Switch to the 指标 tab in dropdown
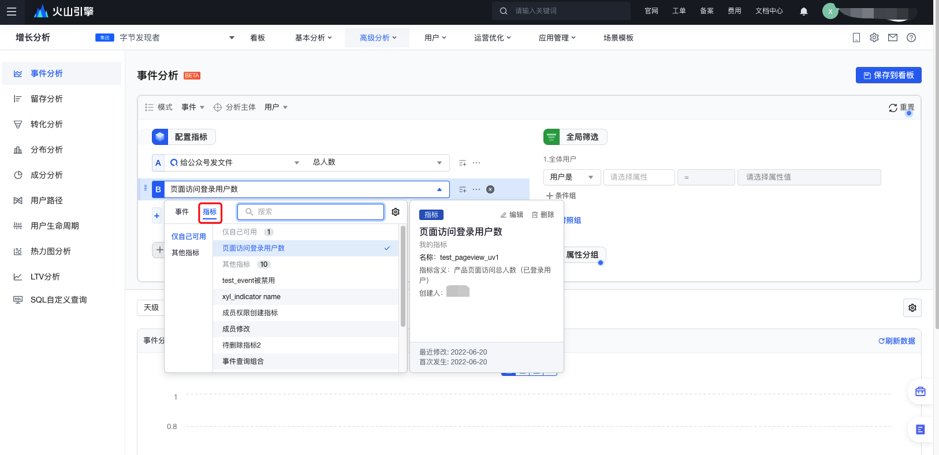This screenshot has height=455, width=939. pyautogui.click(x=210, y=212)
